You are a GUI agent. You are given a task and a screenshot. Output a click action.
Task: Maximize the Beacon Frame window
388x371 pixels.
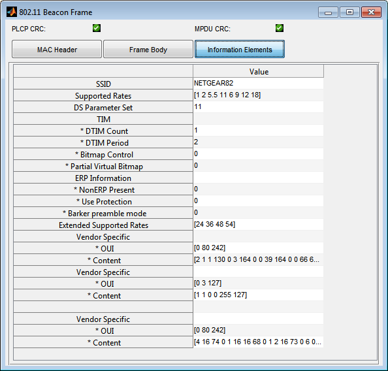349,12
